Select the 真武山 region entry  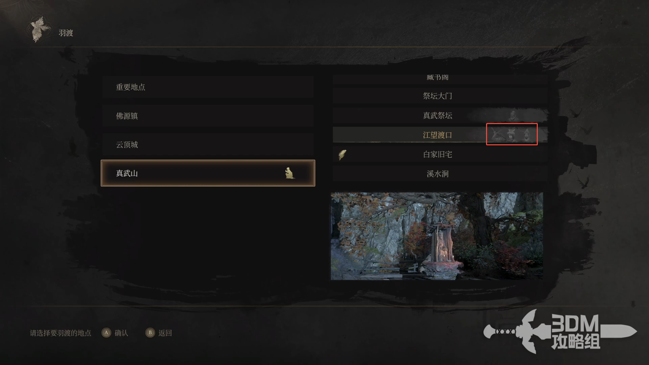tap(208, 173)
